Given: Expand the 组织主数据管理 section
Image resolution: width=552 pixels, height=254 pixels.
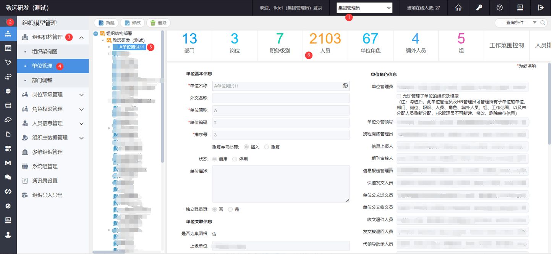Looking at the screenshot, I should click(82, 138).
